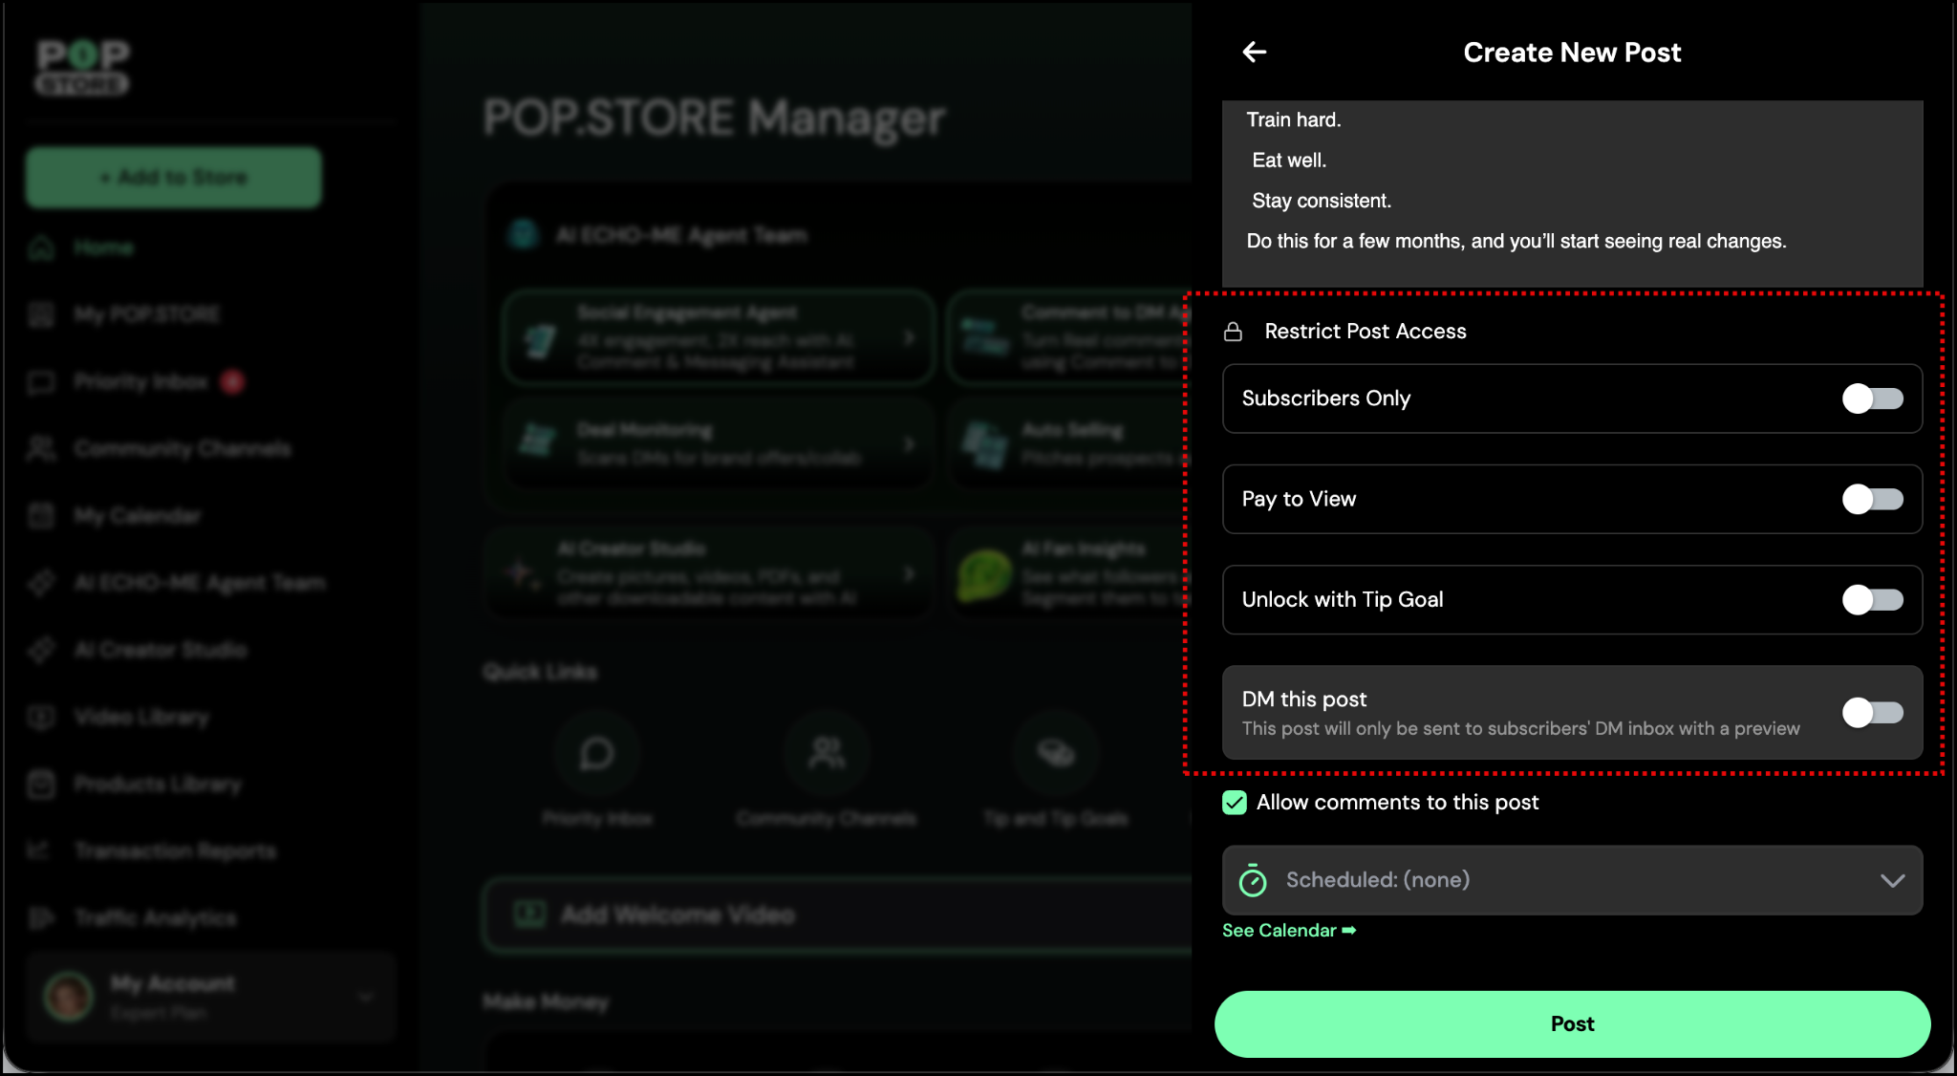The width and height of the screenshot is (1957, 1076).
Task: Turn on the Pay to View switch
Action: tap(1872, 499)
